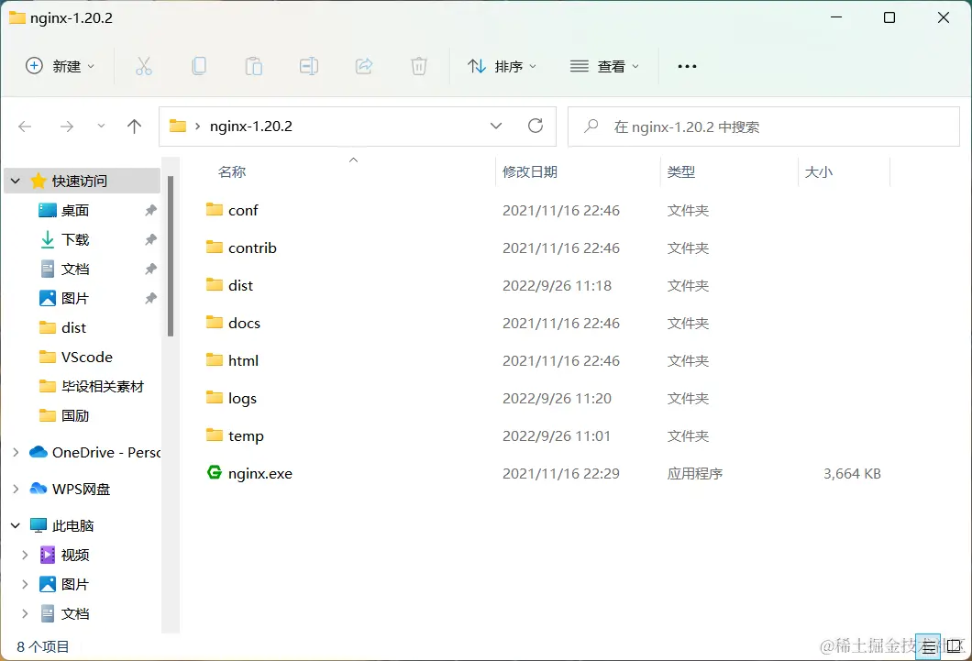
Task: Collapse the 快速访问 tree node
Action: point(16,181)
